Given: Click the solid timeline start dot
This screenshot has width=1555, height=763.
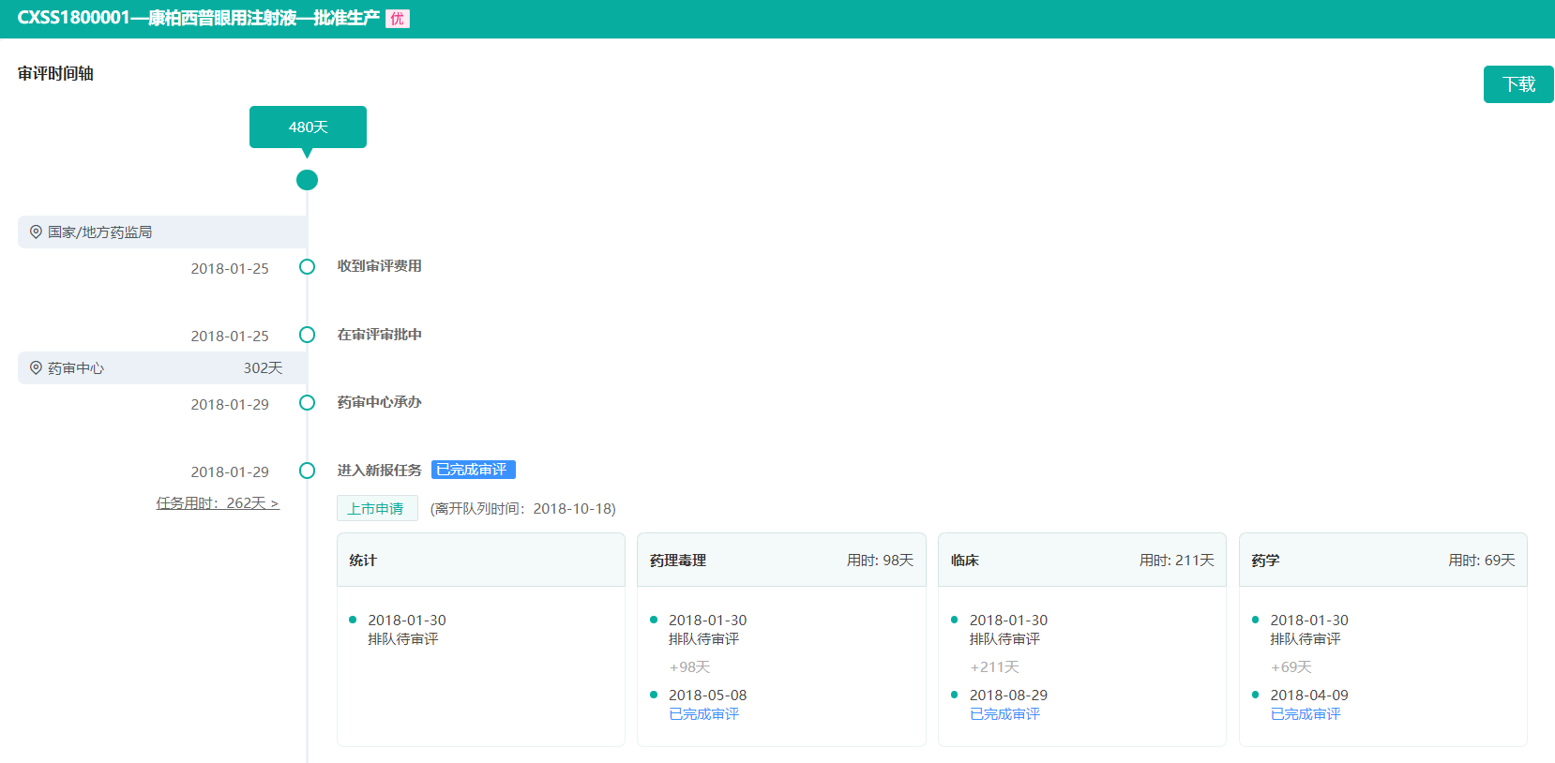Looking at the screenshot, I should (x=307, y=180).
